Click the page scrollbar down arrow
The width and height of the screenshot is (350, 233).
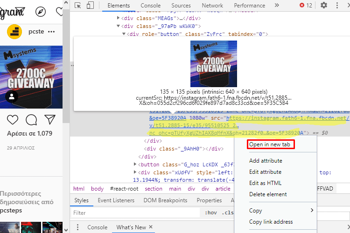[x=66, y=230]
